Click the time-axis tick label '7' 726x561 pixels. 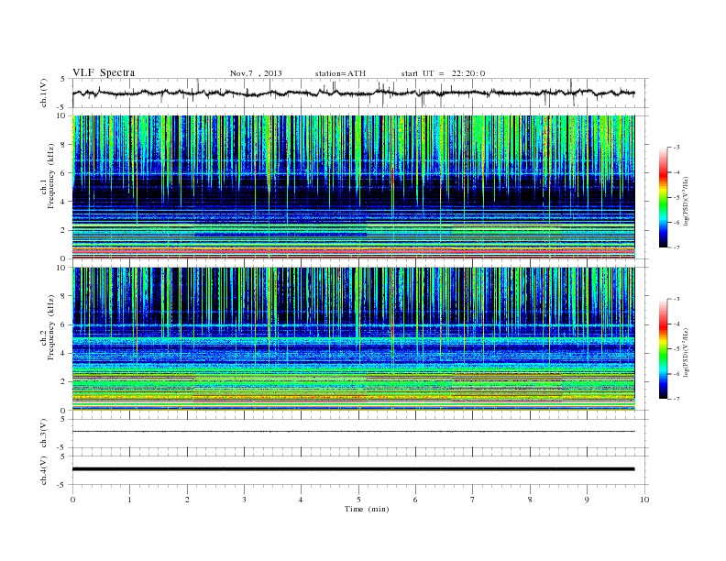pos(473,500)
